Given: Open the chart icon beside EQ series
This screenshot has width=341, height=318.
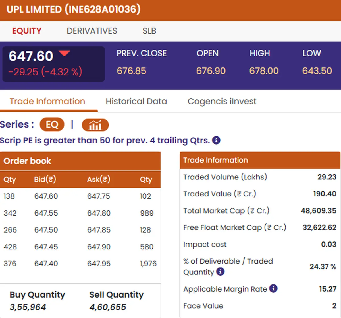Looking at the screenshot, I should click(95, 125).
